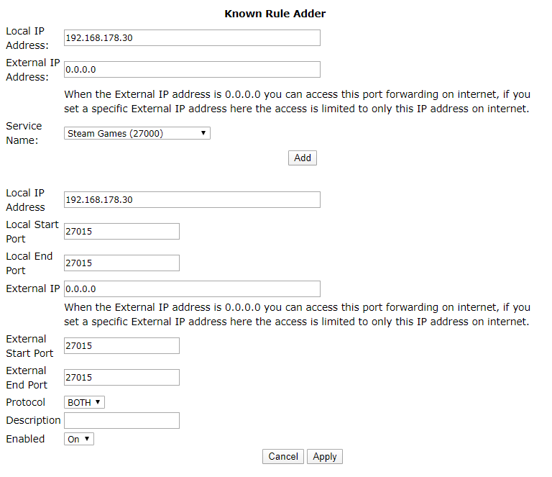Click the Service Name label
Image resolution: width=552 pixels, height=477 pixels.
coord(24,133)
